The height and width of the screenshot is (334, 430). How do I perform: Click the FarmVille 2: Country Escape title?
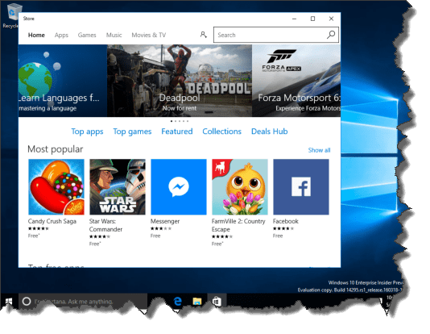click(x=238, y=225)
